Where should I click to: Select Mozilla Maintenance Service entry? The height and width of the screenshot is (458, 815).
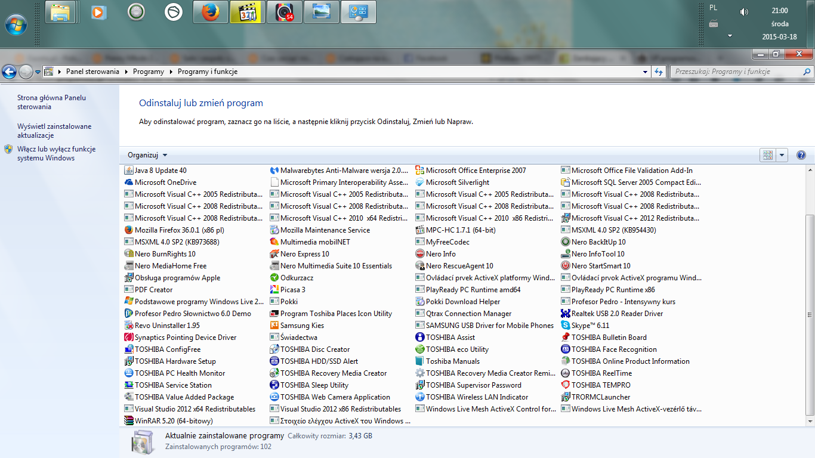coord(320,230)
